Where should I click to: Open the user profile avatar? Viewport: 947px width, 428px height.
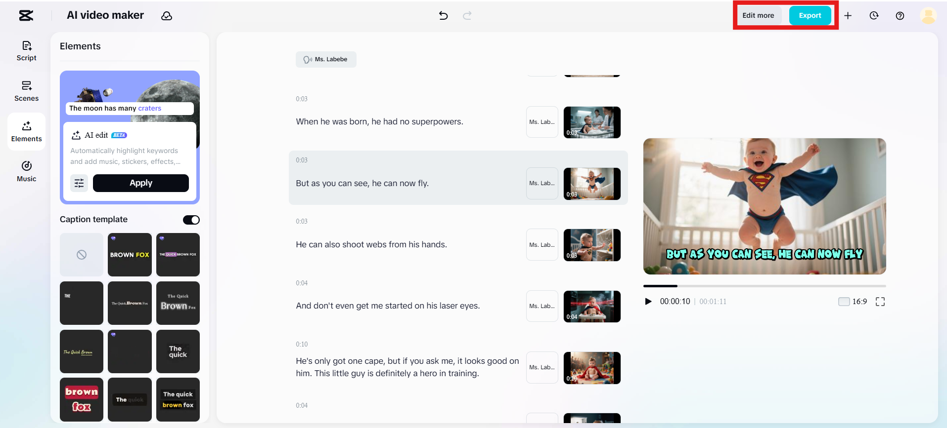[928, 16]
